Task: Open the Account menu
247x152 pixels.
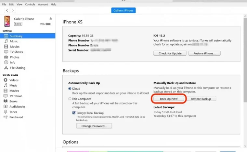Action: click(43, 5)
